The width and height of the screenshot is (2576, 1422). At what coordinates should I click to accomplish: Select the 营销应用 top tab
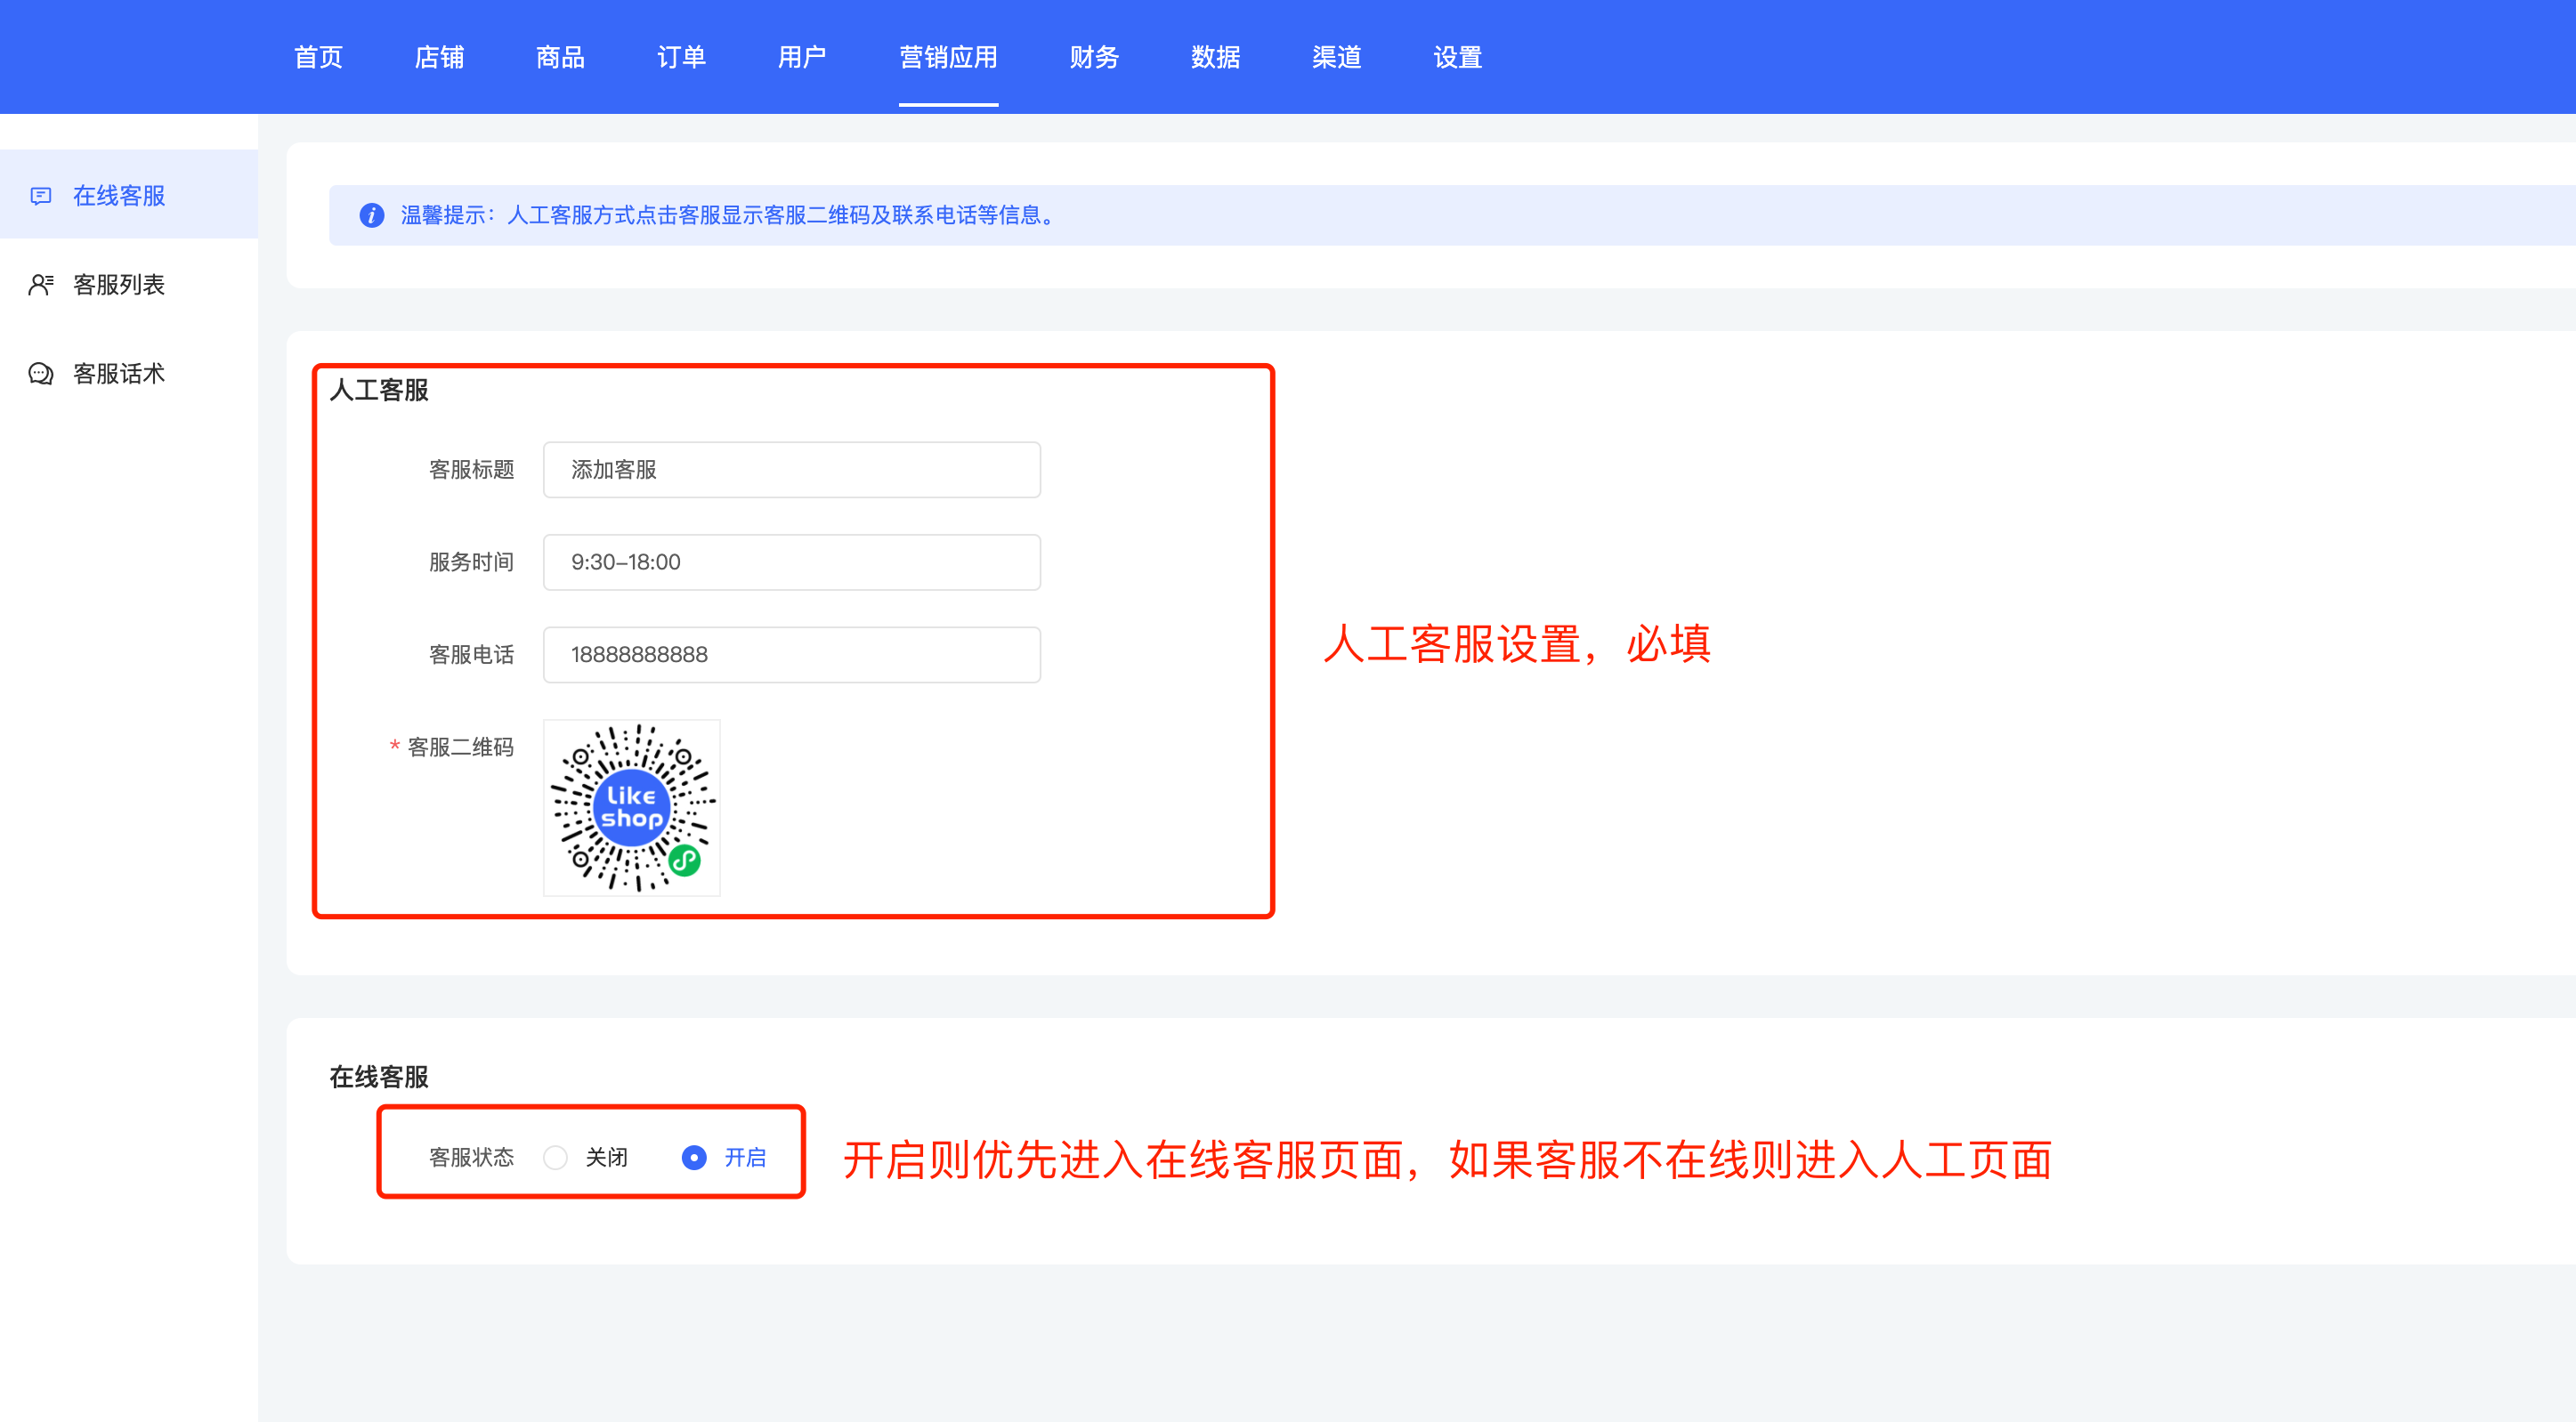948,57
